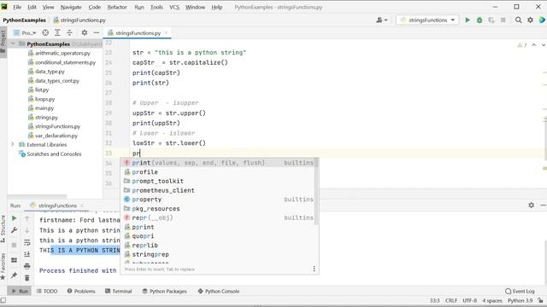Viewport: 547px width, 307px height.
Task: Open the Event Log
Action: tap(520, 291)
